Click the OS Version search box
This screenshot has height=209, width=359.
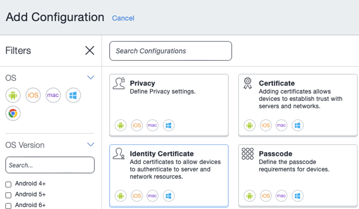point(50,165)
